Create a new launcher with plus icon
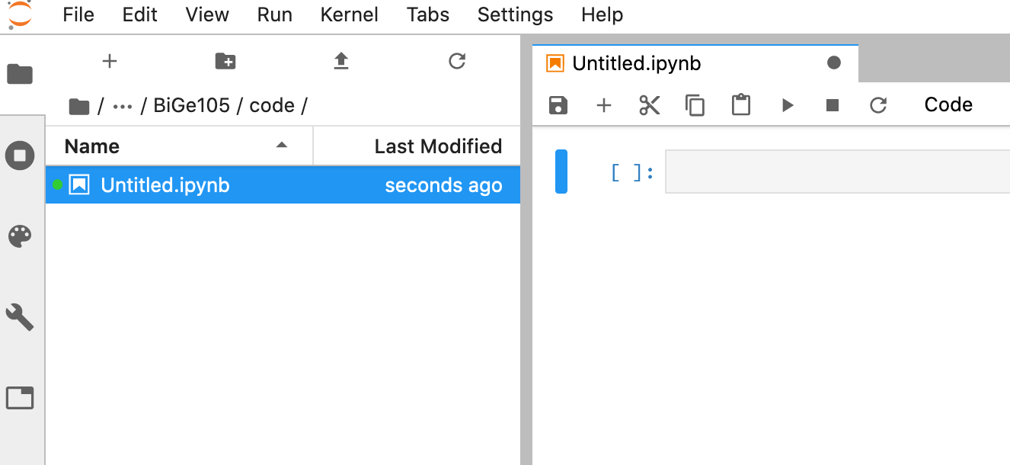Screen dimensions: 1010x465 tap(110, 61)
